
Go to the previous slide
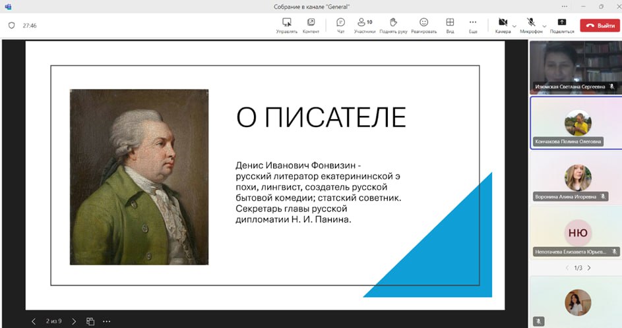pos(34,321)
